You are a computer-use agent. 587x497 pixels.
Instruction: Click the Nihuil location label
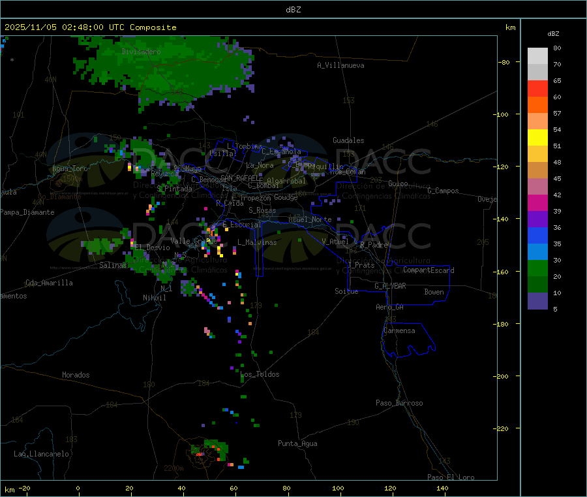pyautogui.click(x=155, y=298)
